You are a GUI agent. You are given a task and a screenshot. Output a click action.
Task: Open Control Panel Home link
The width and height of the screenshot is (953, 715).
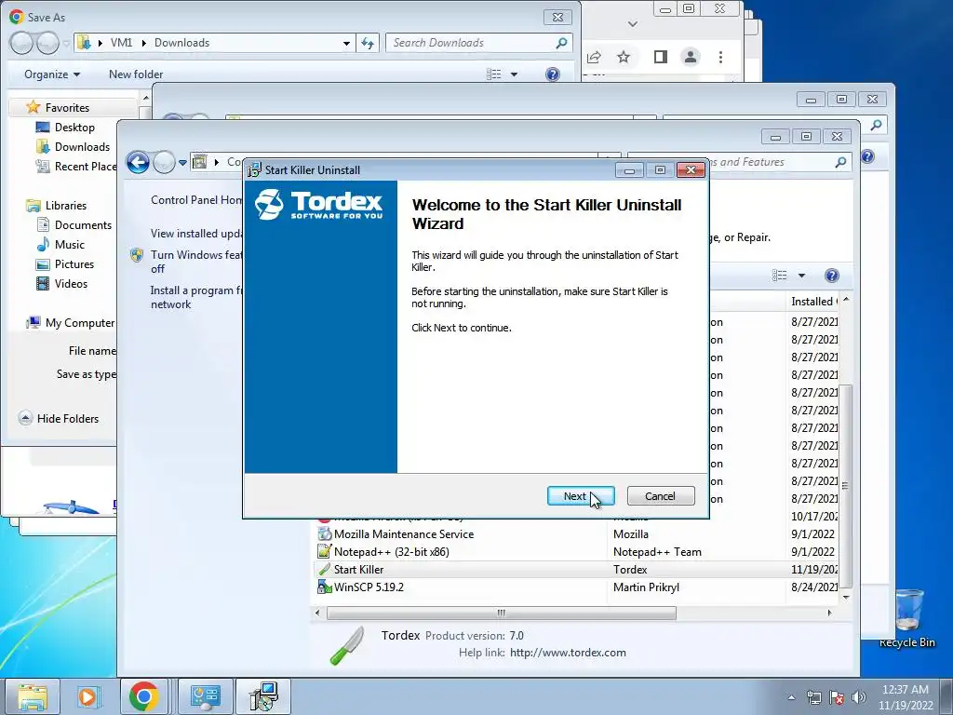[197, 200]
